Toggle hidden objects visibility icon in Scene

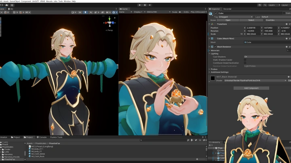[x=102, y=12]
